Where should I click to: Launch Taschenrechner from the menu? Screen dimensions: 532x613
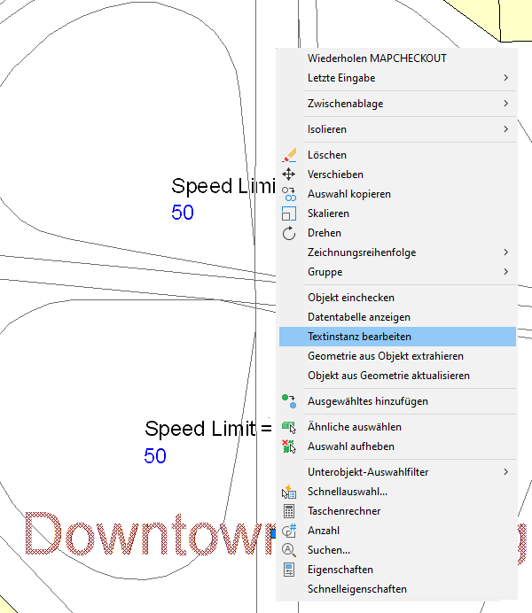coord(397,511)
